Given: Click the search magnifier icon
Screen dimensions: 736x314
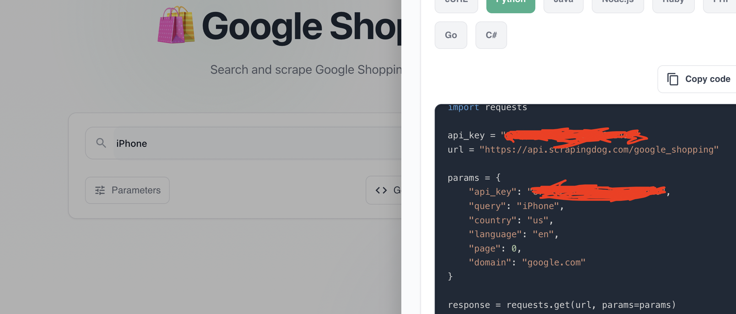Looking at the screenshot, I should click(x=101, y=143).
